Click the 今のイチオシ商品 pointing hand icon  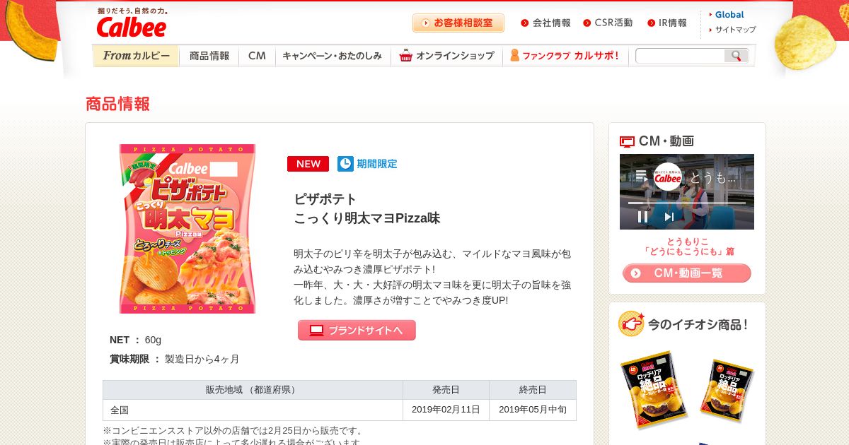click(x=631, y=324)
